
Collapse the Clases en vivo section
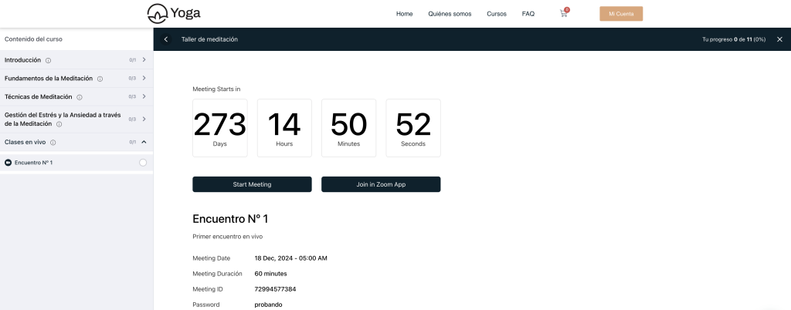tap(144, 142)
